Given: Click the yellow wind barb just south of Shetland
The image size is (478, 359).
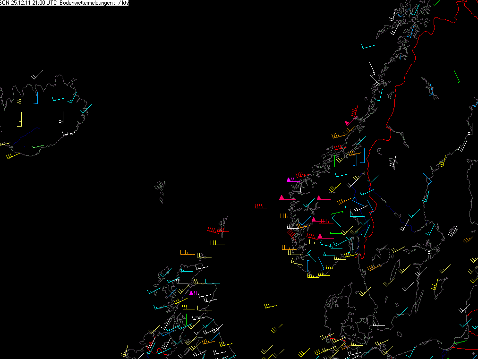Looking at the screenshot, I should click(218, 243).
